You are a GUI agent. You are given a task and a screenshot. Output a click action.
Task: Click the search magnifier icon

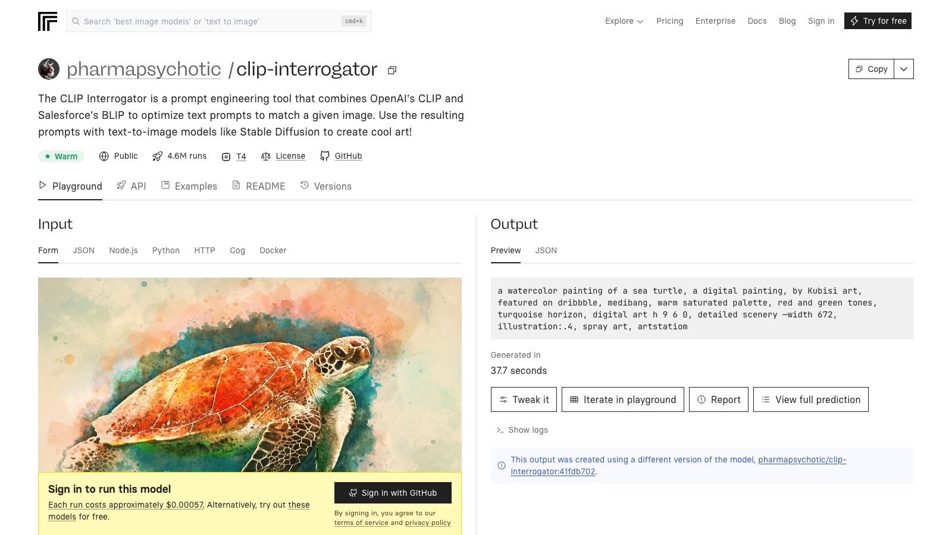(76, 21)
